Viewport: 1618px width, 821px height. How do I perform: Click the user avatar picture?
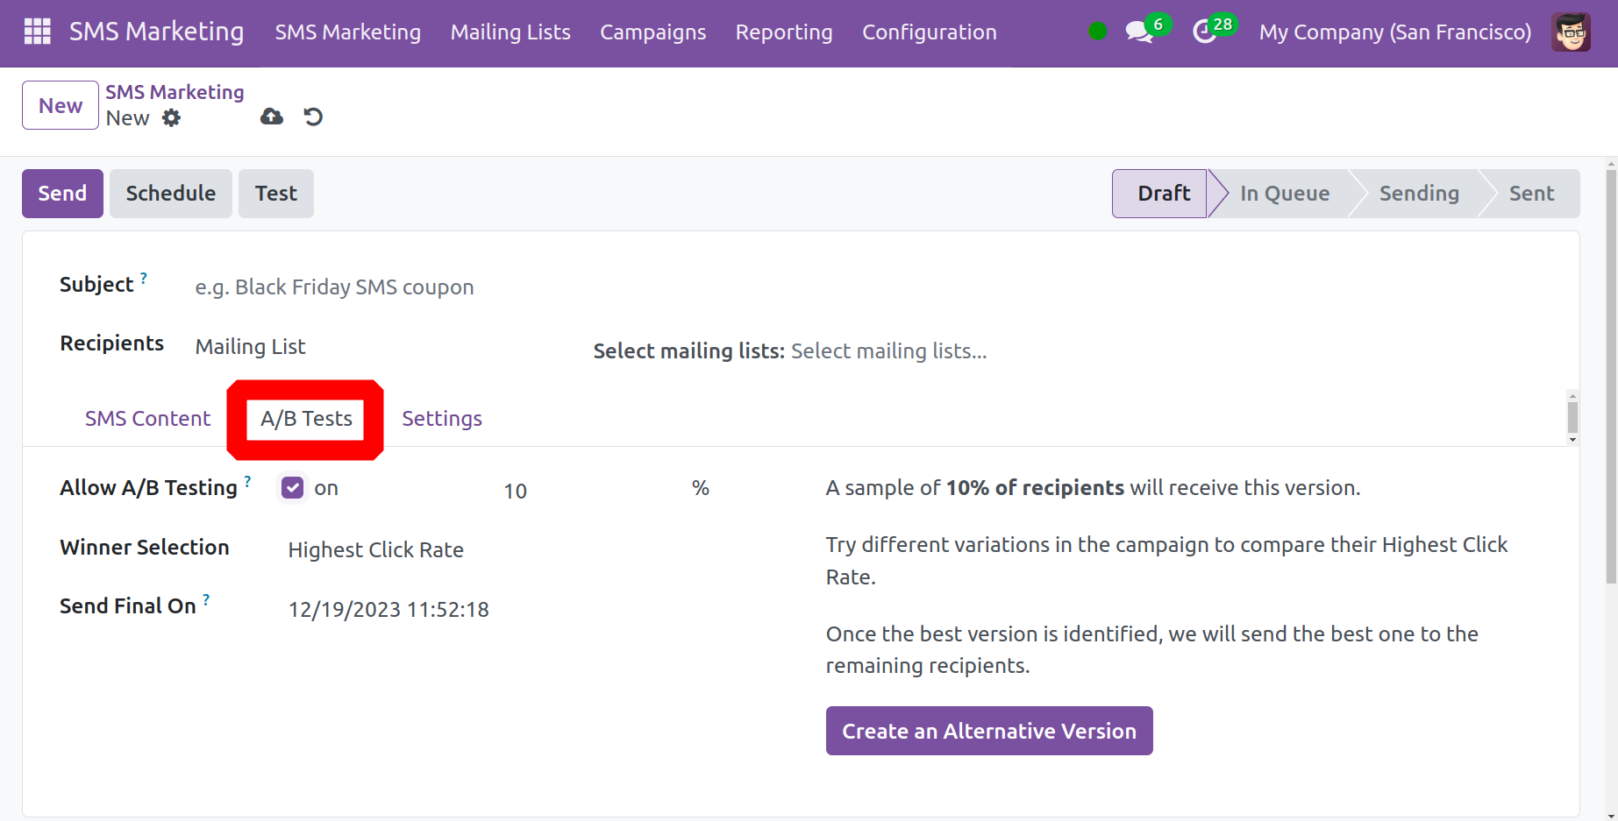click(x=1570, y=32)
